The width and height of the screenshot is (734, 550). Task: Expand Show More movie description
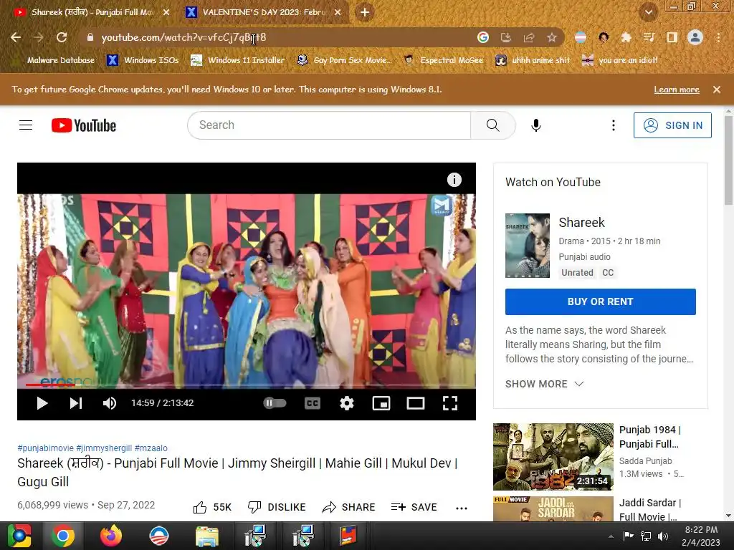pyautogui.click(x=545, y=384)
